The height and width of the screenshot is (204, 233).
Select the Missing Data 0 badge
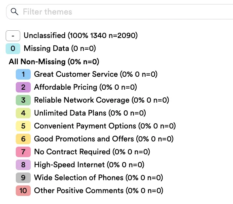coord(13,48)
